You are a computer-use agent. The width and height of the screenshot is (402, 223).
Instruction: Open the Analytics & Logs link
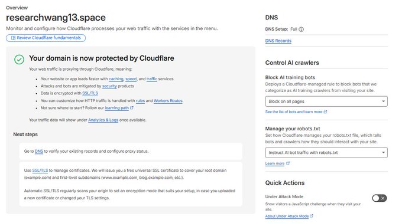(103, 120)
